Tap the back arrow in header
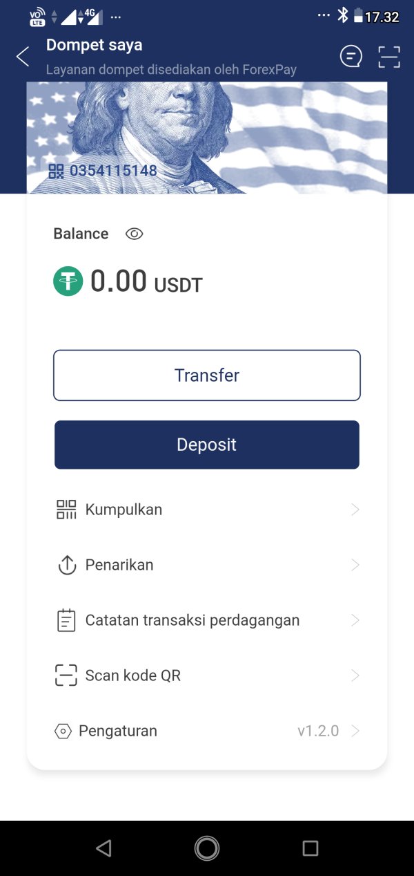The width and height of the screenshot is (414, 876). (23, 57)
